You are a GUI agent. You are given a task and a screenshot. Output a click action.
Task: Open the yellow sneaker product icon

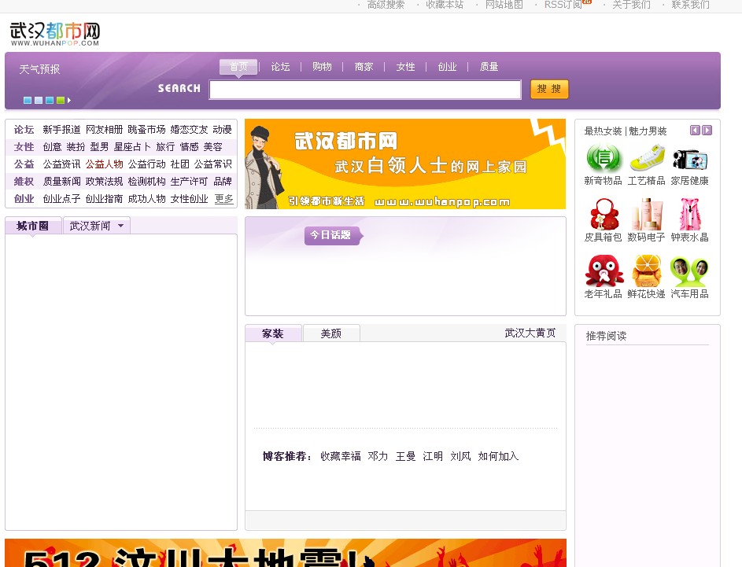tap(647, 158)
